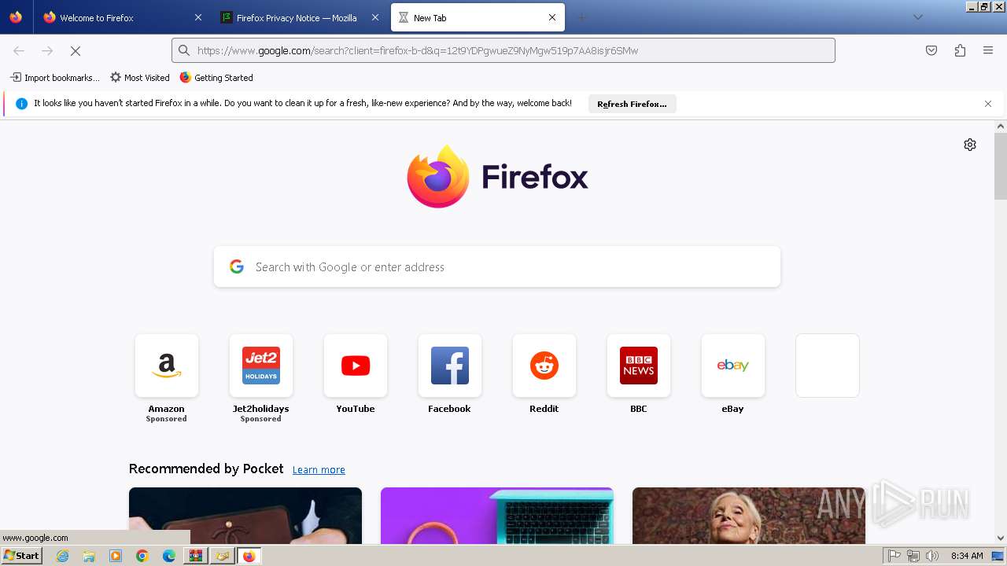Open volume speaker tray icon
The height and width of the screenshot is (566, 1007).
932,556
